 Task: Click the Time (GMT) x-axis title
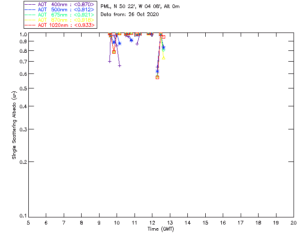[x=161, y=229]
